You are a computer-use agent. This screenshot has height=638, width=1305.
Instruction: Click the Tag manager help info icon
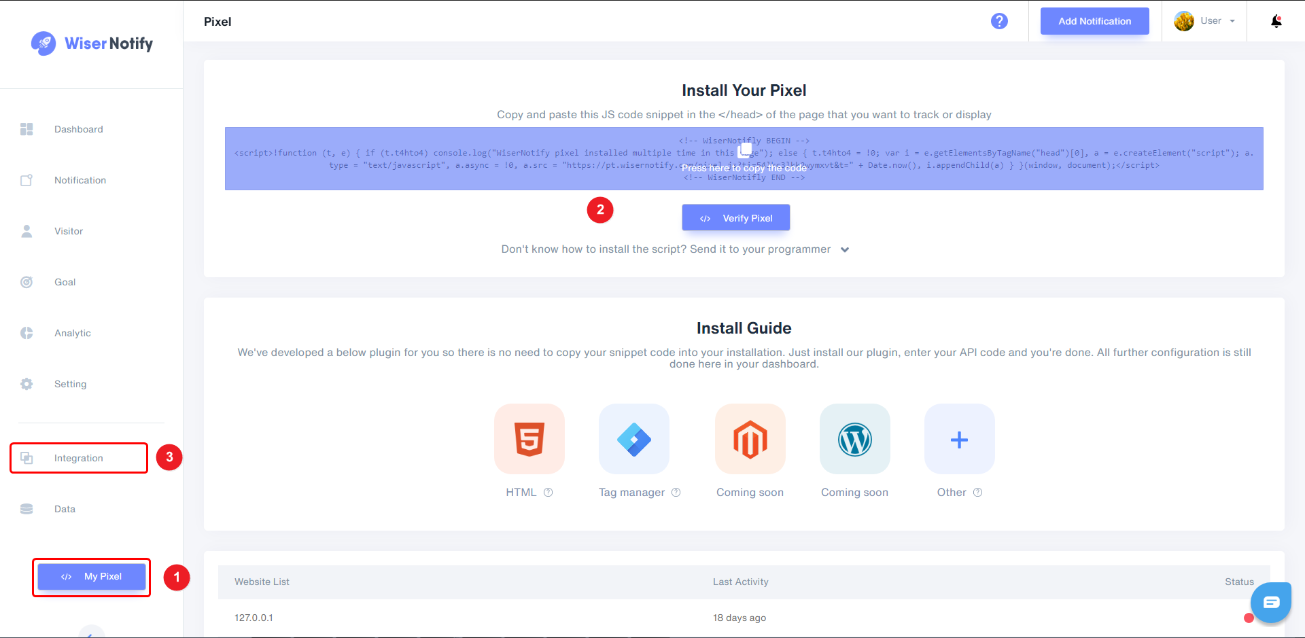coord(676,493)
